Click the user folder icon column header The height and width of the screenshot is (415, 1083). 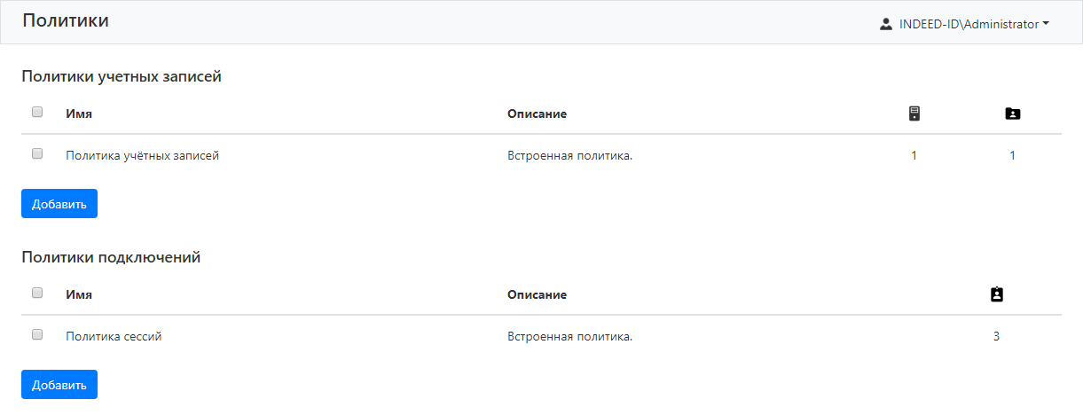click(x=1012, y=114)
